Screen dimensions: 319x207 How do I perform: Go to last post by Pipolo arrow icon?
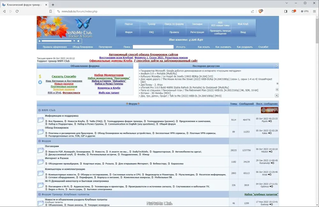(270, 121)
